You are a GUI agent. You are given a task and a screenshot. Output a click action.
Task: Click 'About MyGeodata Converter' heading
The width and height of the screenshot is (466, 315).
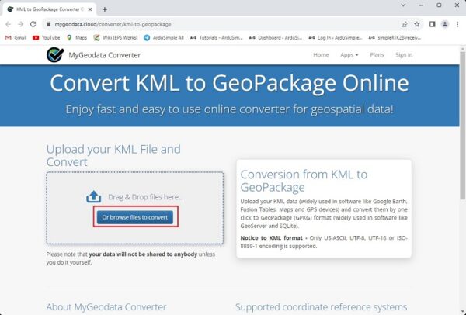pos(106,307)
